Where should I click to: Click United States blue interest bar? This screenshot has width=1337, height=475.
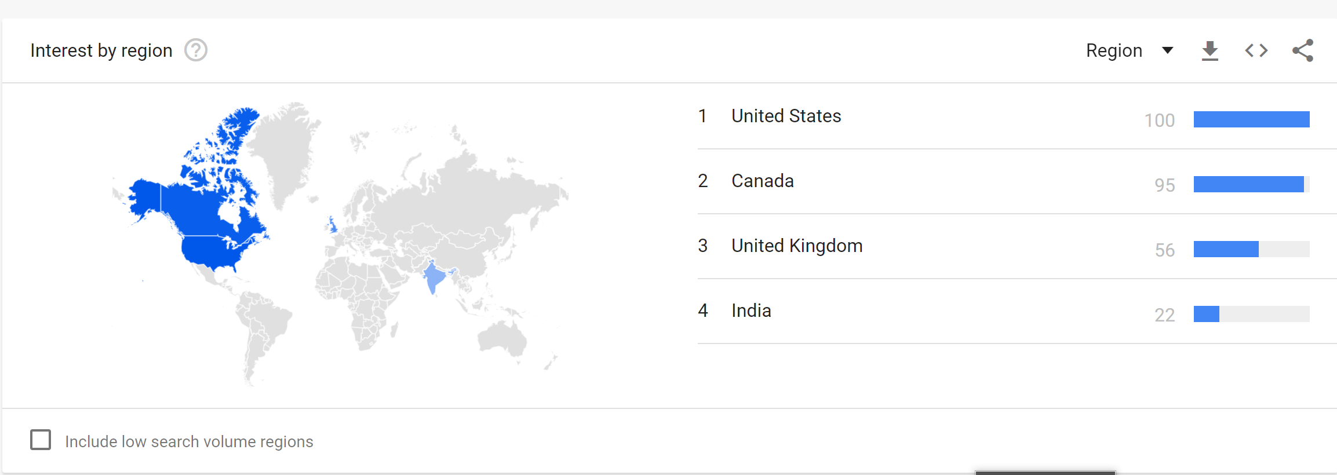point(1251,119)
